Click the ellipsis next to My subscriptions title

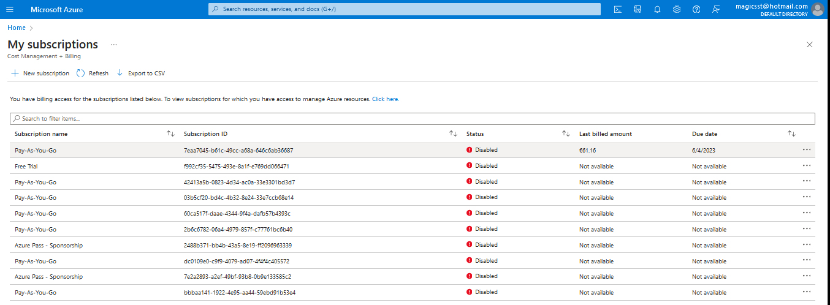tap(114, 45)
